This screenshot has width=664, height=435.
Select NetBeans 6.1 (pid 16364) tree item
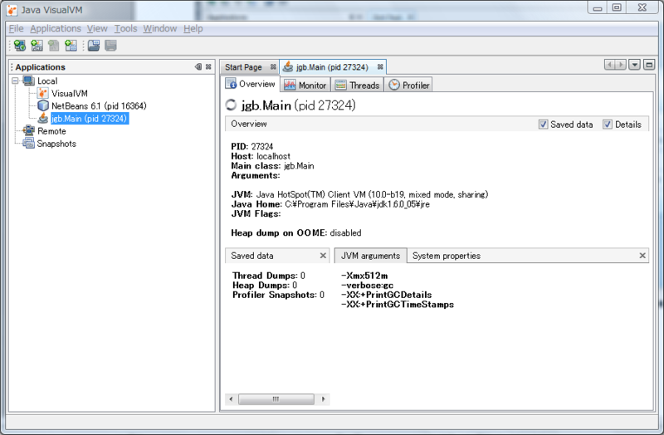[99, 106]
